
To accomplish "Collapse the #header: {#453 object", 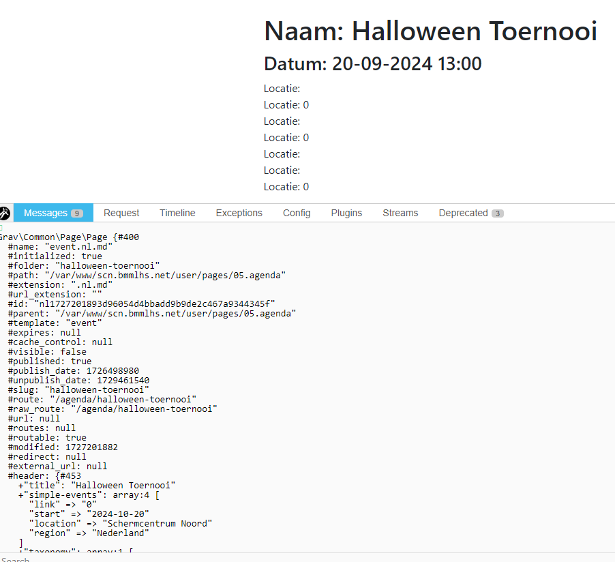I will (x=44, y=476).
